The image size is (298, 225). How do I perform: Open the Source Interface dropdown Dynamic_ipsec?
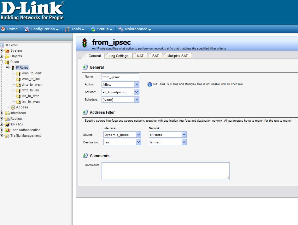(122, 135)
